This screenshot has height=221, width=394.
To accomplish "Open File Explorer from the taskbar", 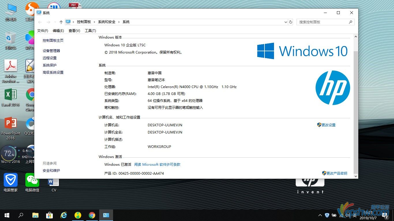I will pos(35,215).
